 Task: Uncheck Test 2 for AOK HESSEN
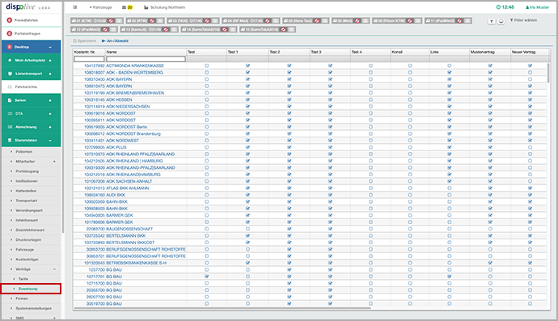pyautogui.click(x=290, y=99)
